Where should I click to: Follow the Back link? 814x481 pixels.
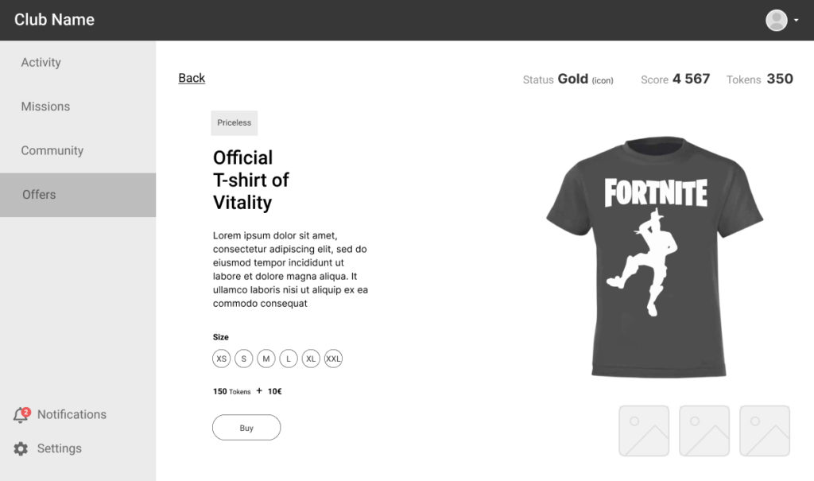pyautogui.click(x=192, y=78)
